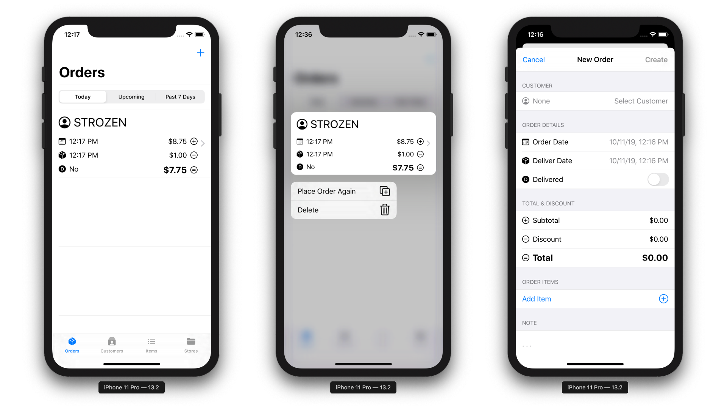Select the Deliver Date field
This screenshot has height=409, width=727.
595,161
